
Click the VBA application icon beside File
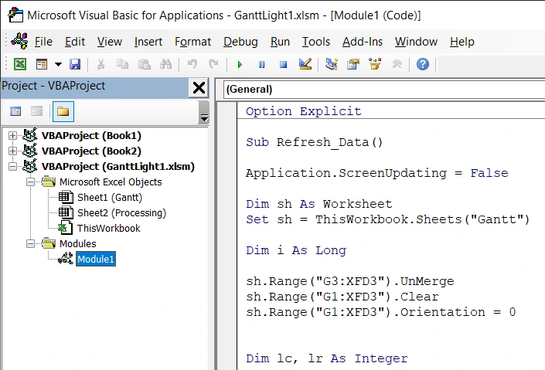coord(19,41)
